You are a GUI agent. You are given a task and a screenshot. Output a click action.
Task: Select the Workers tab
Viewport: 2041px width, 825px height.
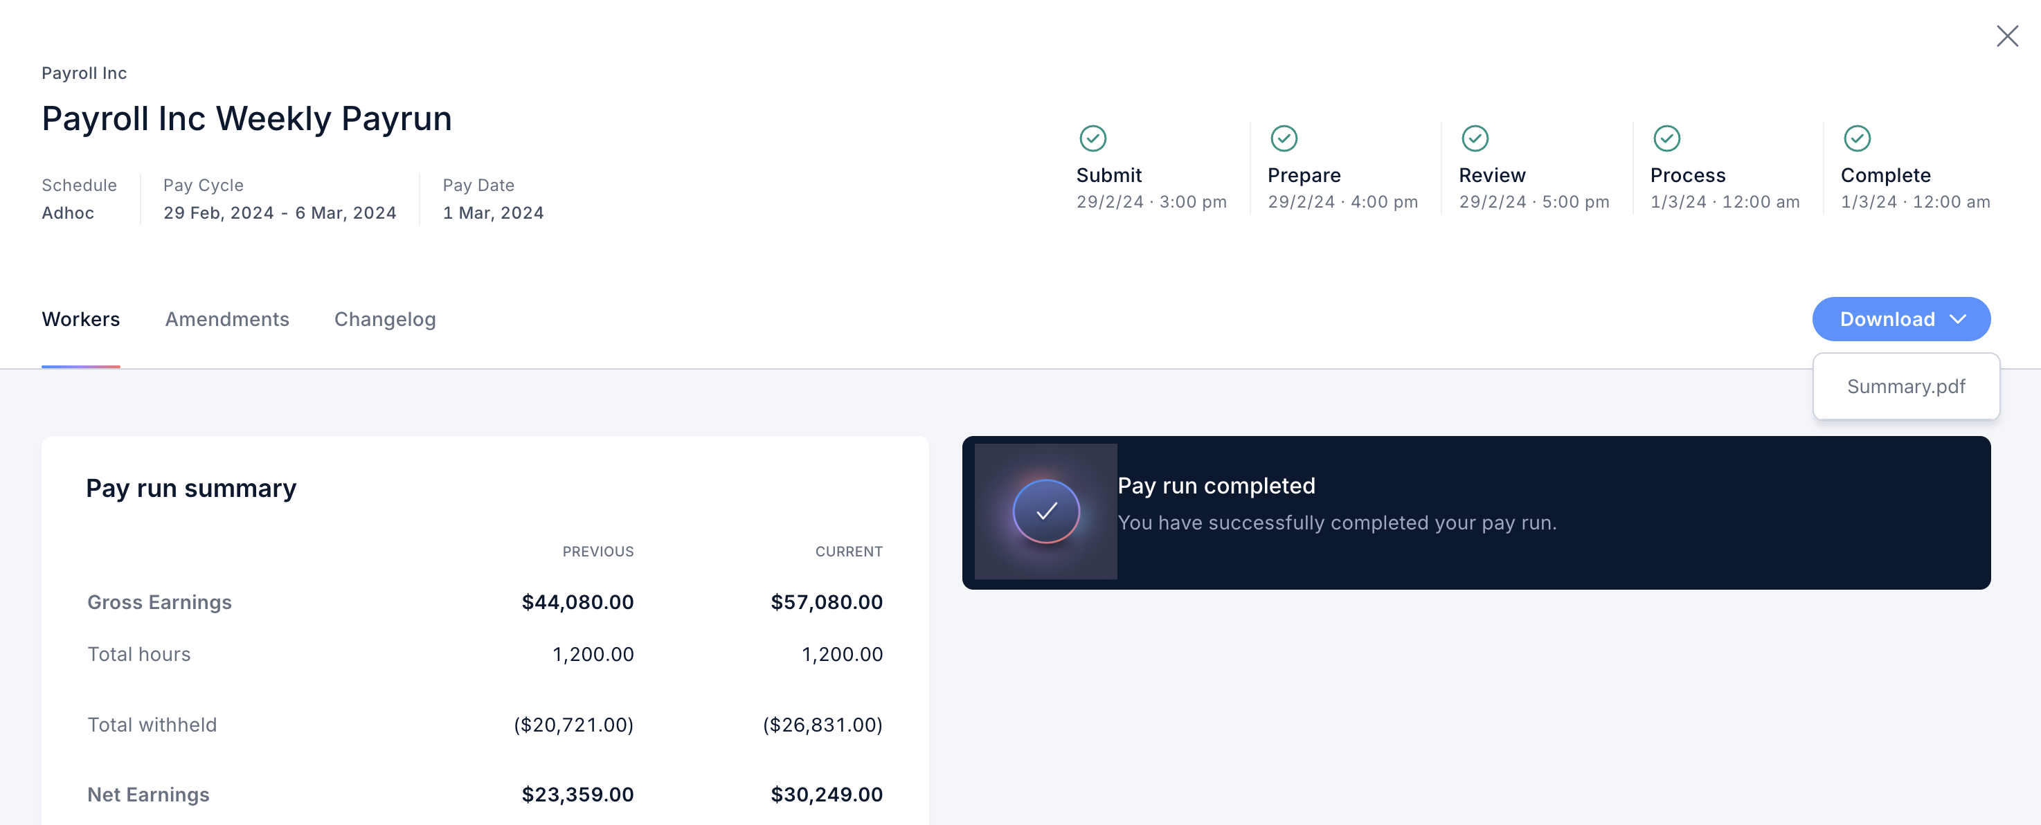click(x=81, y=319)
